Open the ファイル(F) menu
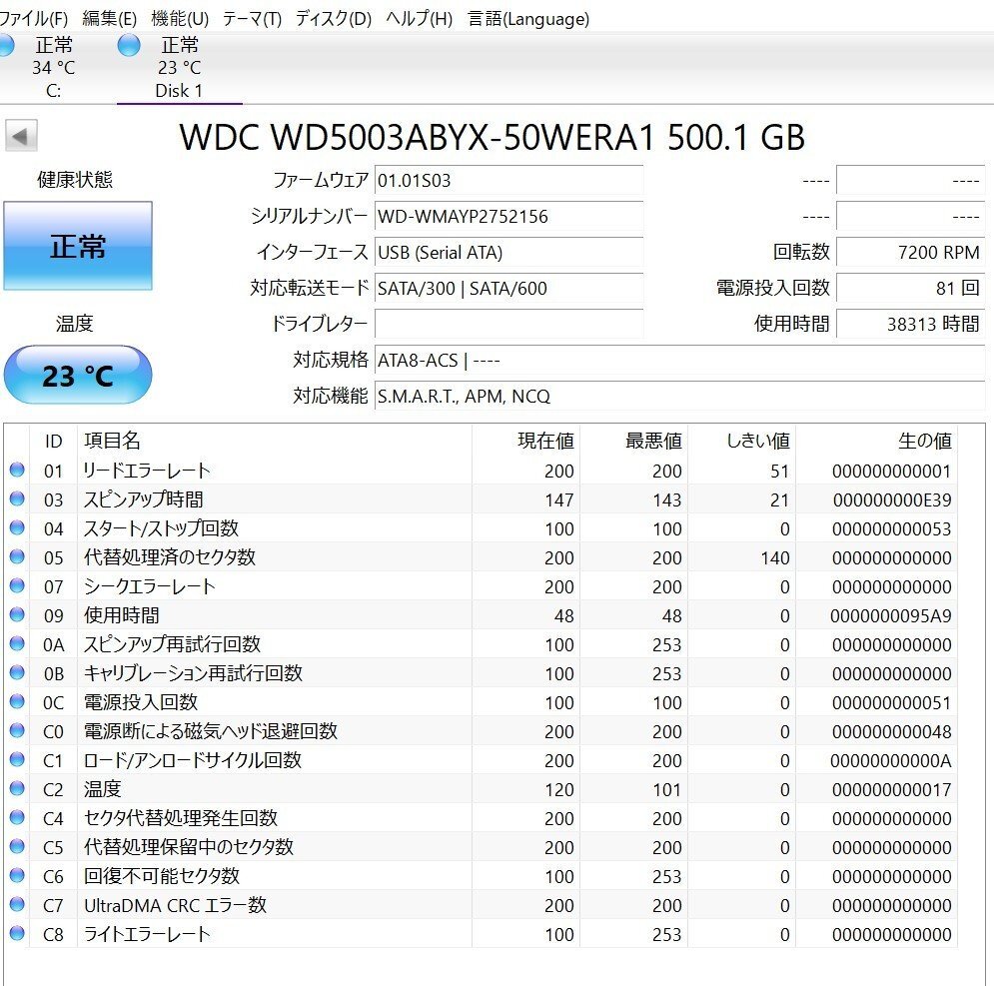 pos(33,19)
